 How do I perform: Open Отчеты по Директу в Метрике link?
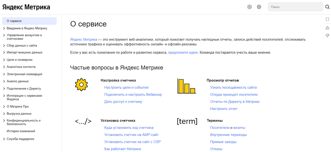click(235, 101)
